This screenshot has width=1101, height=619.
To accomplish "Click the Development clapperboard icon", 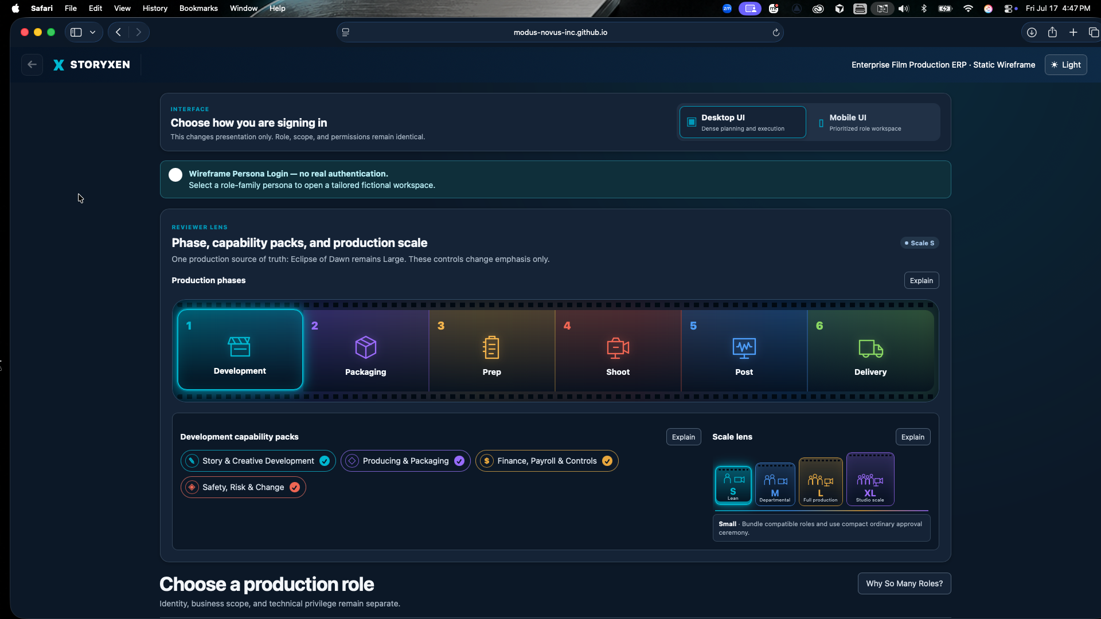I will pyautogui.click(x=239, y=347).
